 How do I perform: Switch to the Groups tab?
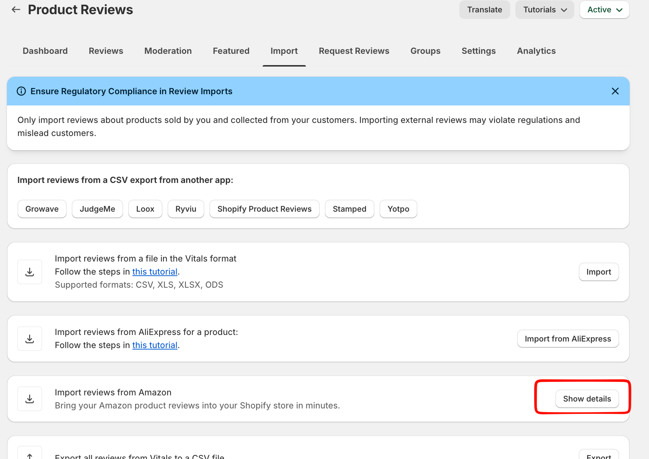[x=425, y=51]
